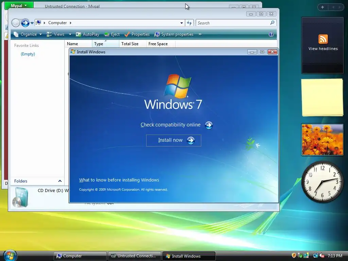The image size is (348, 261).
Task: Click the security shield tray icon
Action: coord(294,256)
